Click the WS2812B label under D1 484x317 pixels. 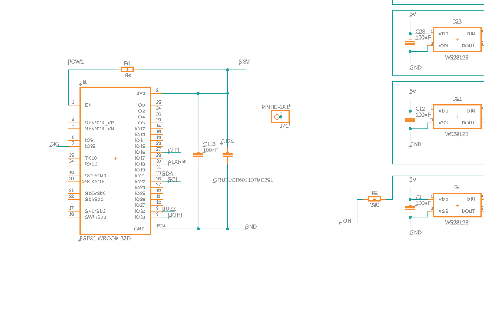click(457, 223)
